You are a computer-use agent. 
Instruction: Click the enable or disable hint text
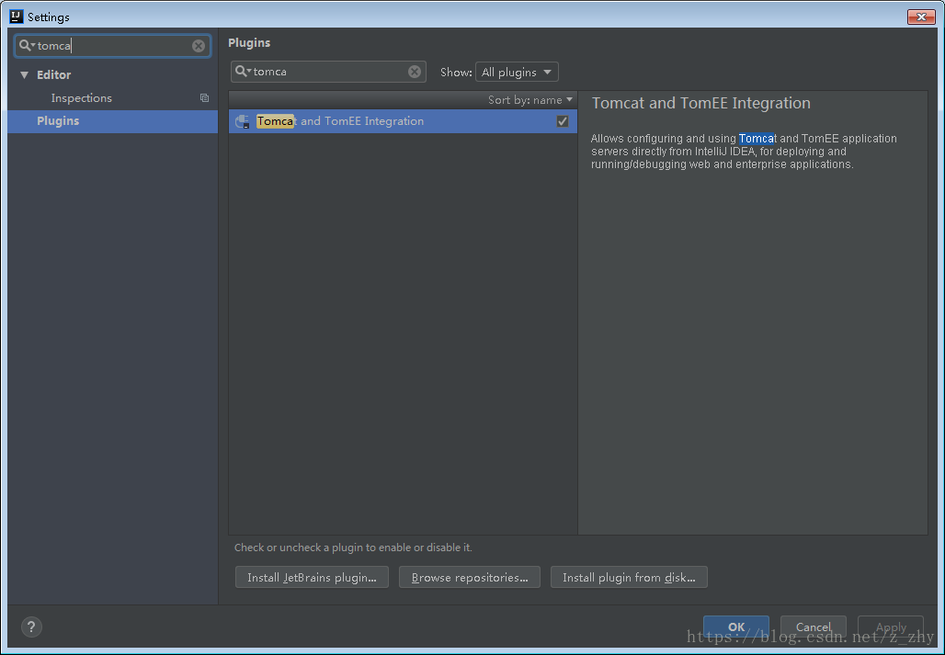point(353,548)
